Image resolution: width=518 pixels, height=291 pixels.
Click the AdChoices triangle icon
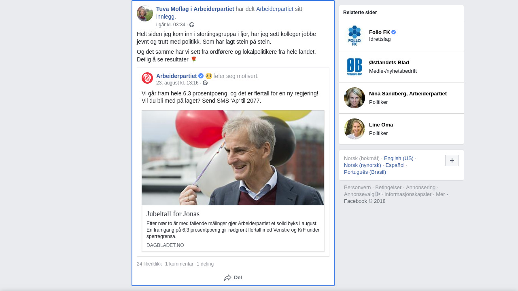(378, 194)
